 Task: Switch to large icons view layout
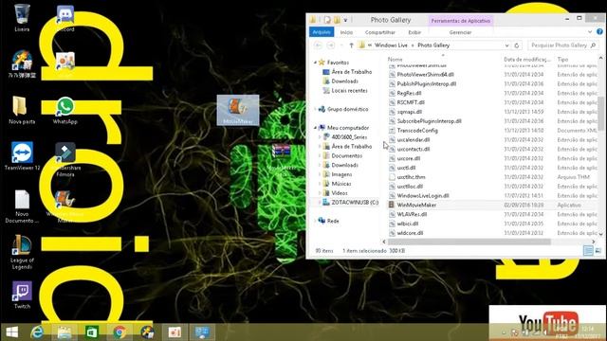598,250
